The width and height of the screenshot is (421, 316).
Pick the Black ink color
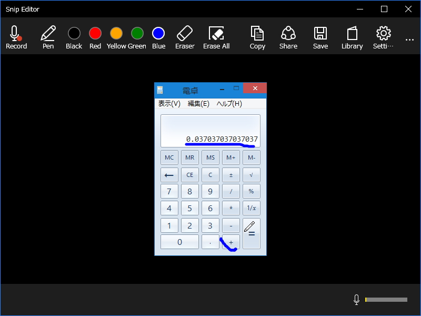point(74,37)
